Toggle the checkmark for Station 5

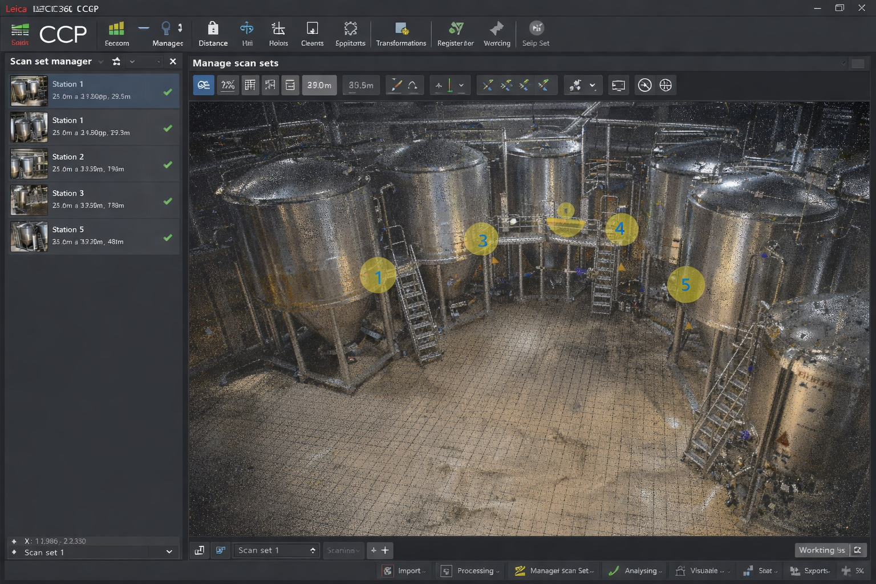(168, 238)
